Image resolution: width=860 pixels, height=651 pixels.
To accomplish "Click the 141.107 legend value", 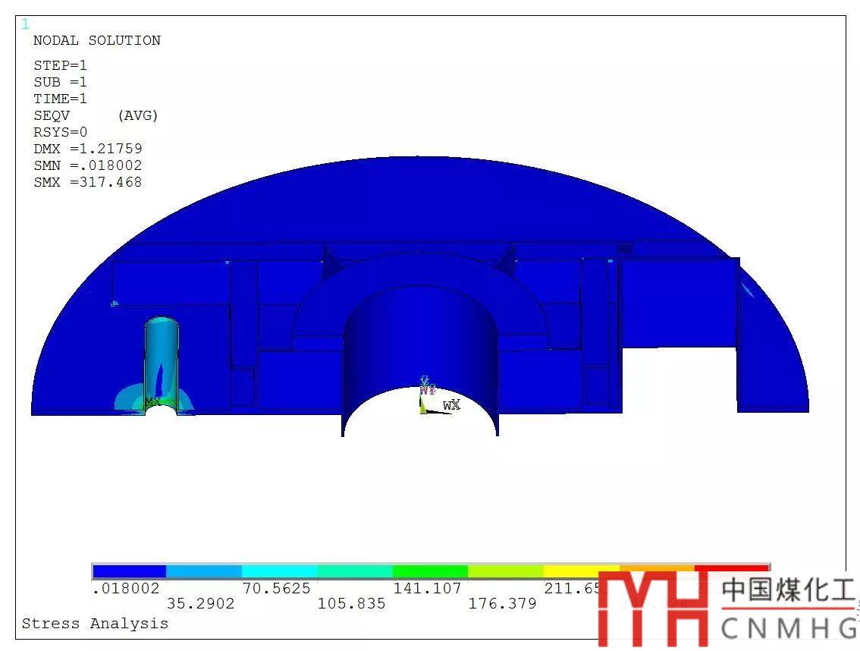I will [x=427, y=588].
